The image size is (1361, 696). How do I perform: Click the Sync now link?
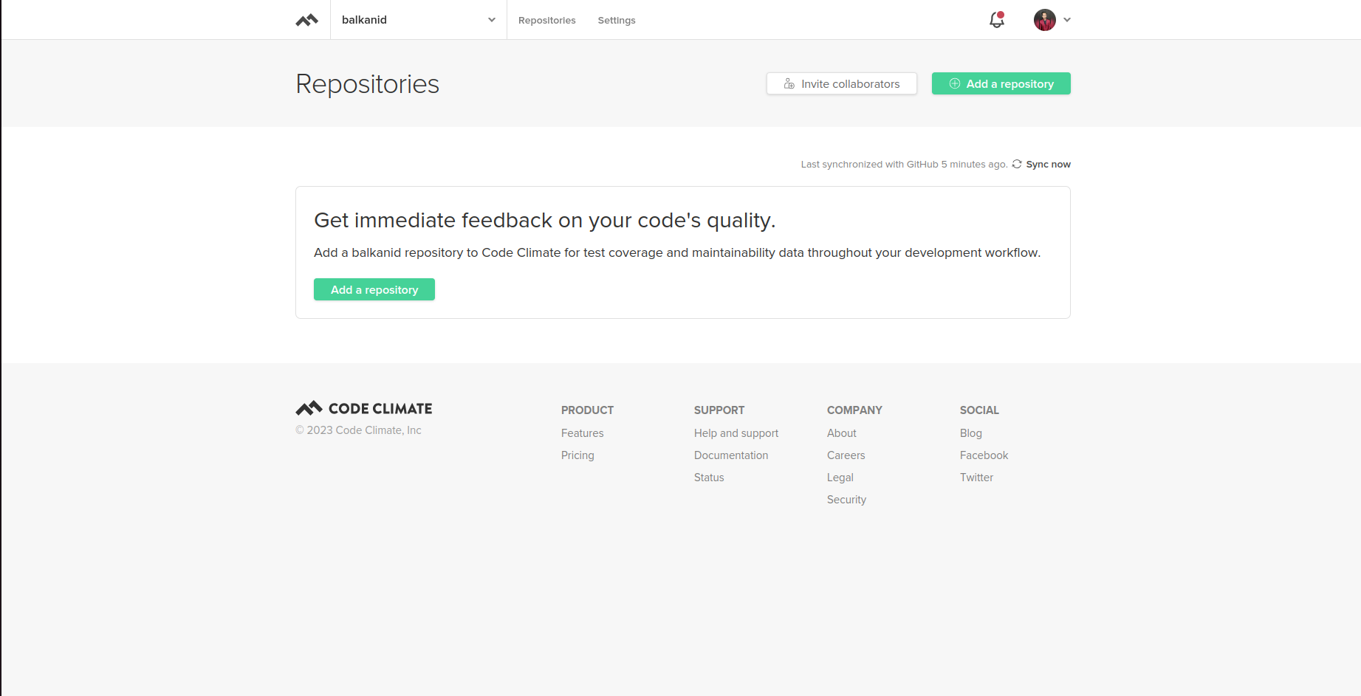[x=1048, y=164]
